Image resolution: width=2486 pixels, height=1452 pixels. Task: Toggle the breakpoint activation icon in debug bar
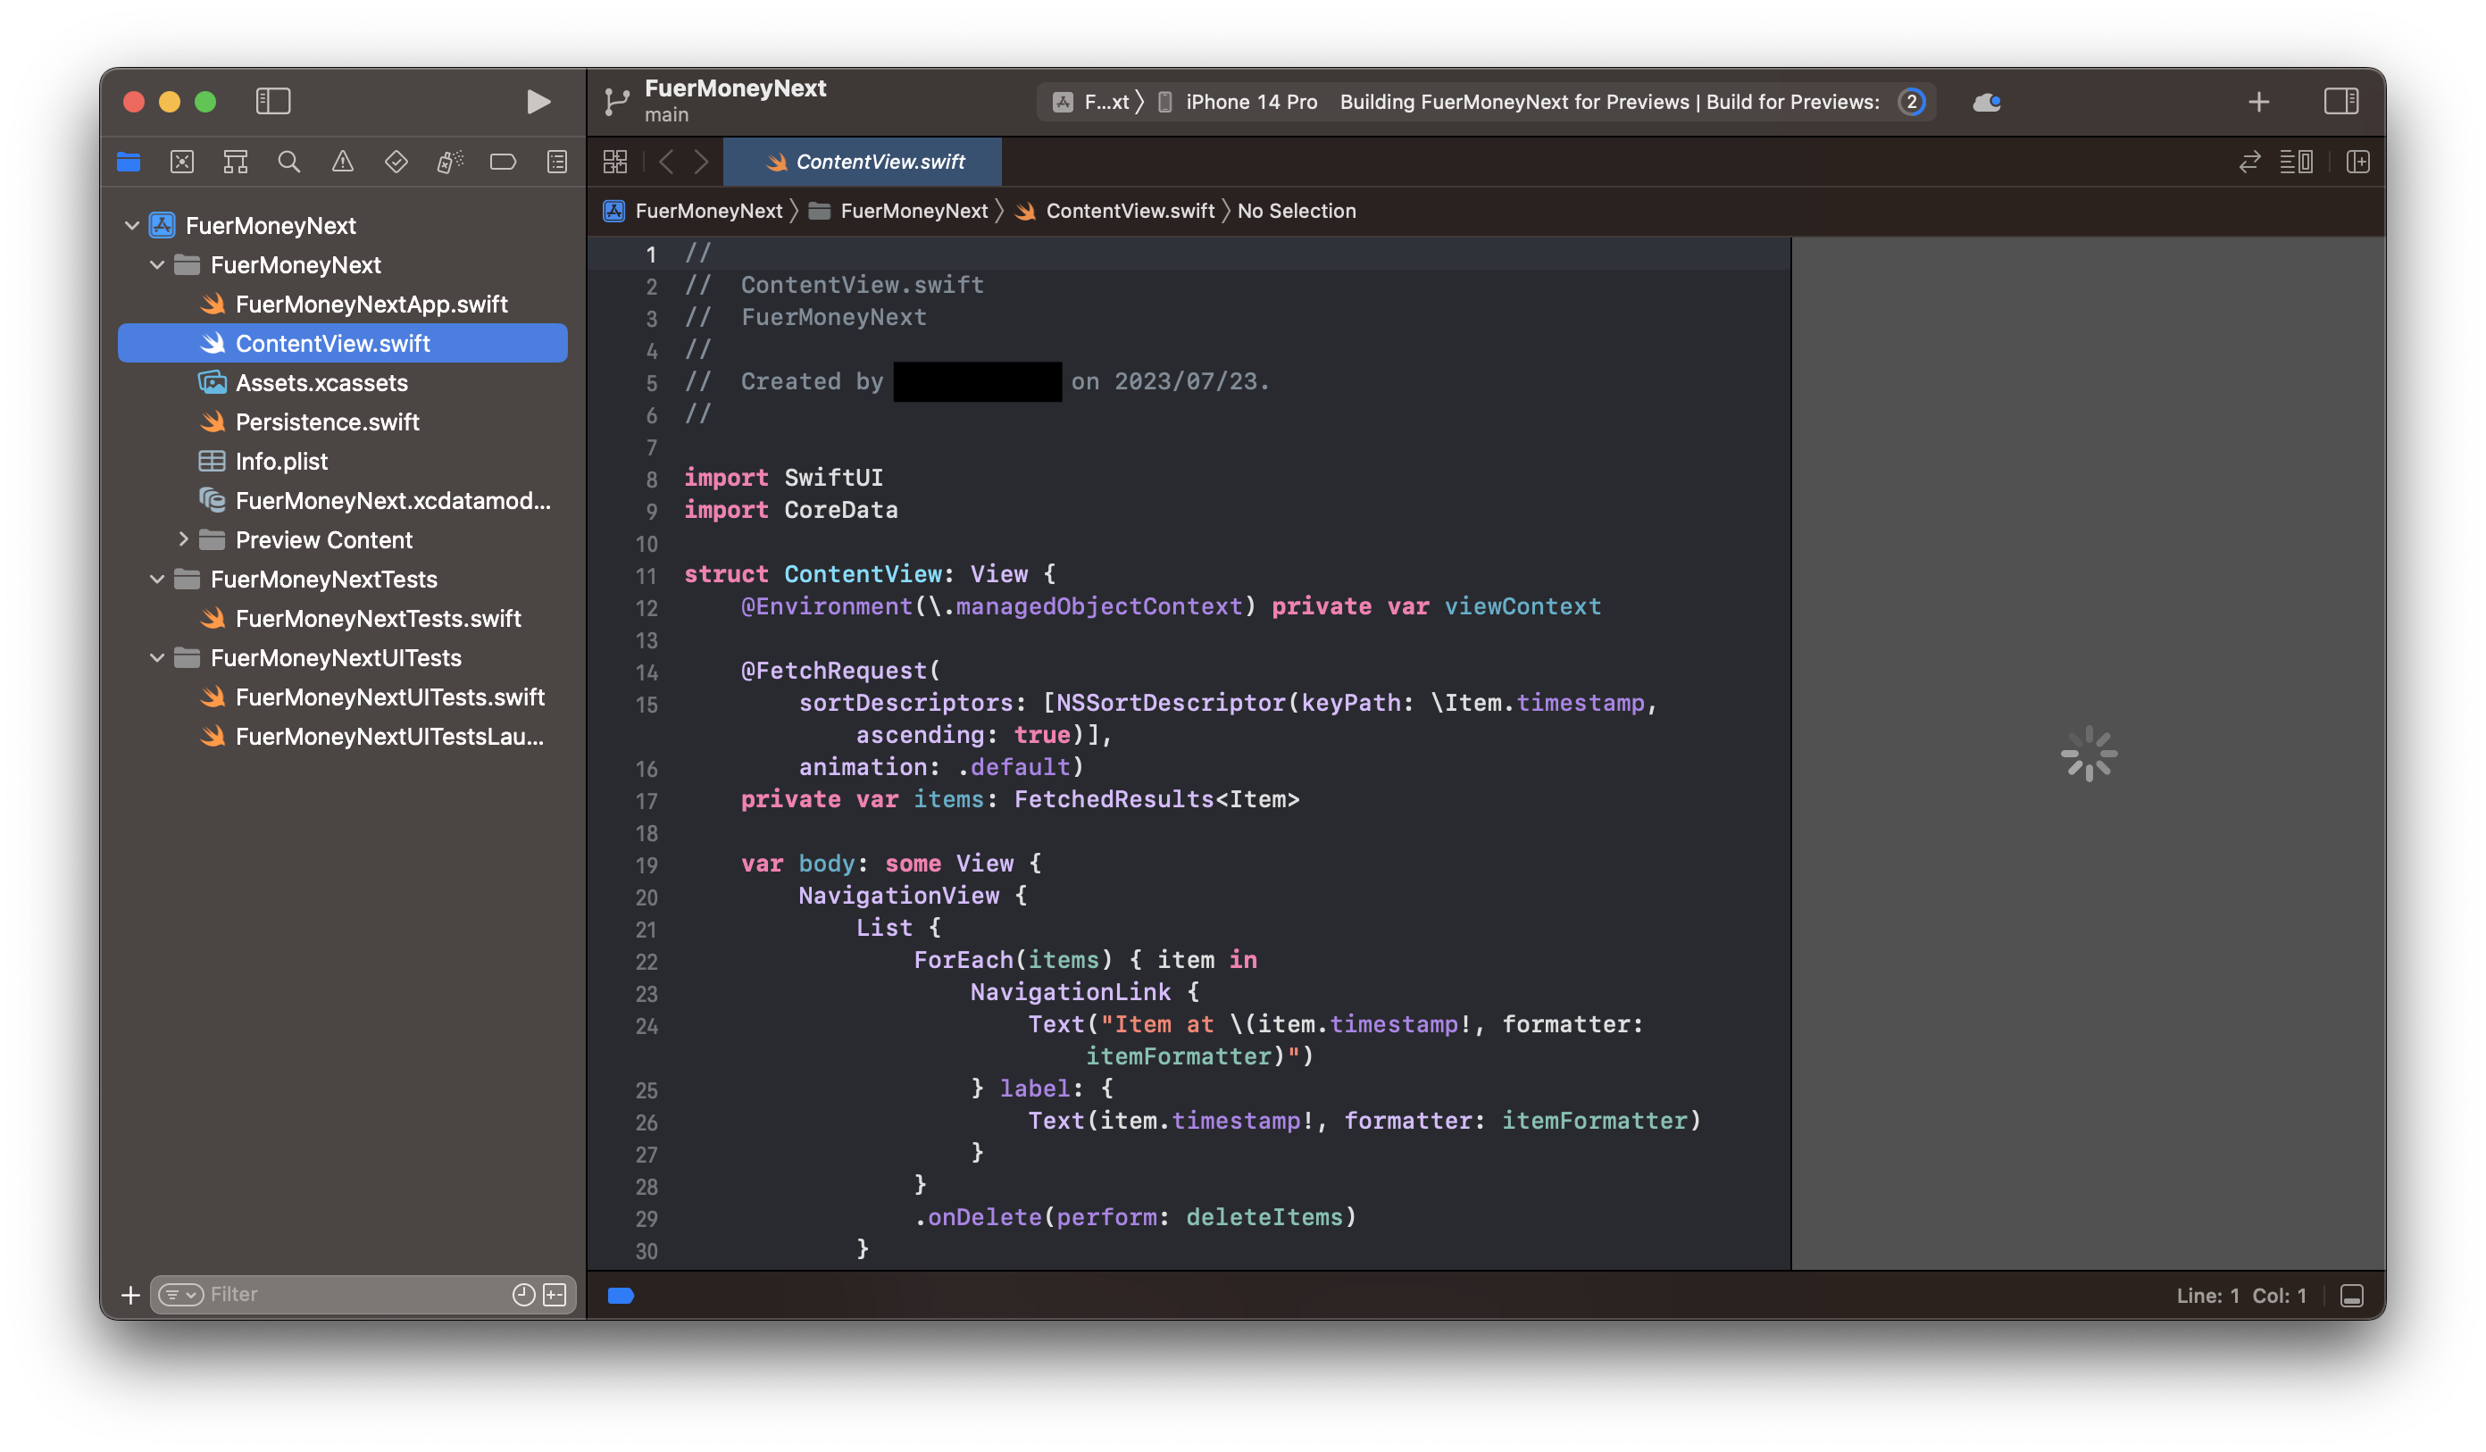[x=621, y=1295]
